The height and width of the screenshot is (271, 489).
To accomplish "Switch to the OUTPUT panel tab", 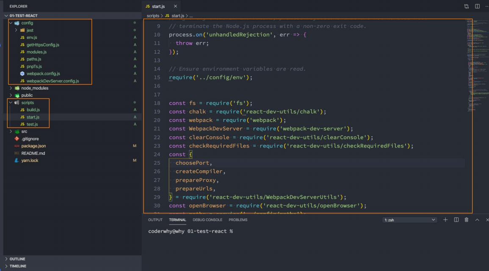I will click(155, 220).
